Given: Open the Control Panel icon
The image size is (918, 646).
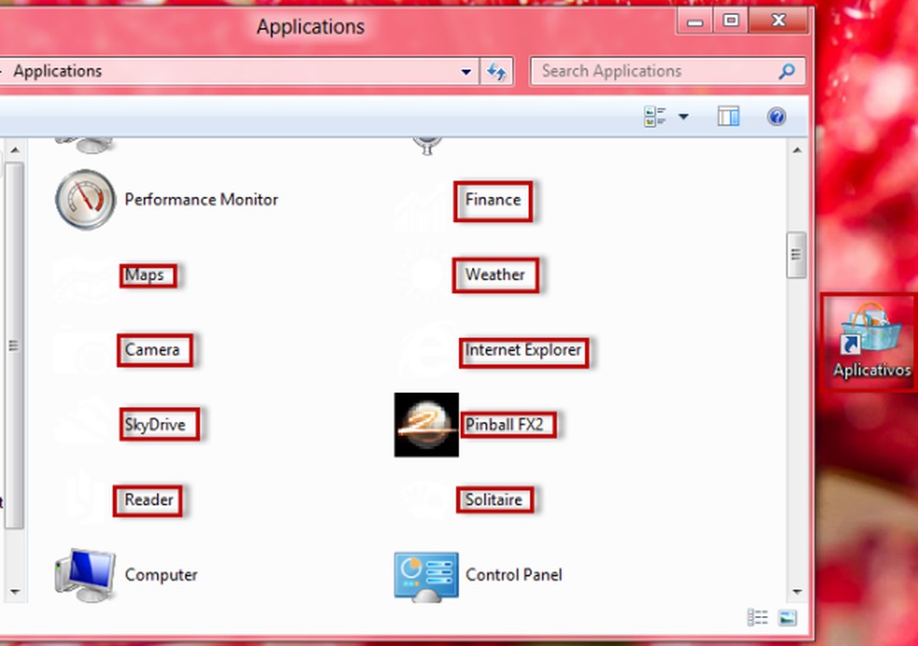Looking at the screenshot, I should click(426, 577).
